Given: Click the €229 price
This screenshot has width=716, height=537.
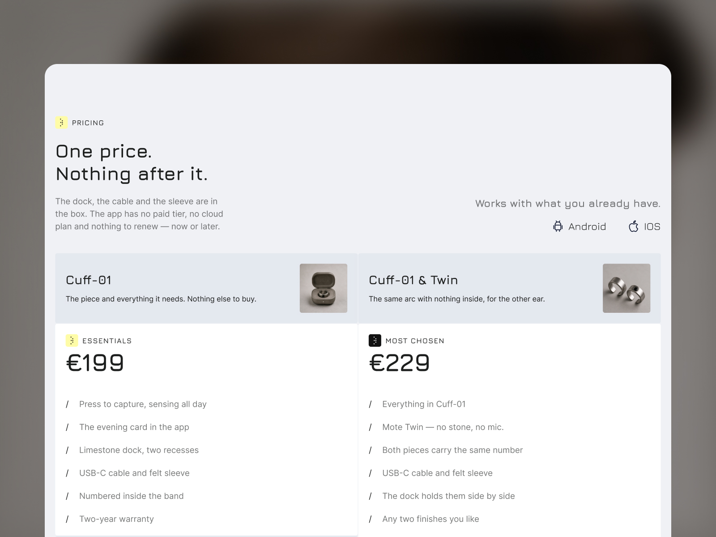Looking at the screenshot, I should 399,363.
